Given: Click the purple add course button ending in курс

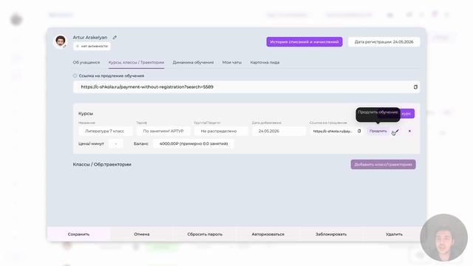Looking at the screenshot, I should point(407,114).
